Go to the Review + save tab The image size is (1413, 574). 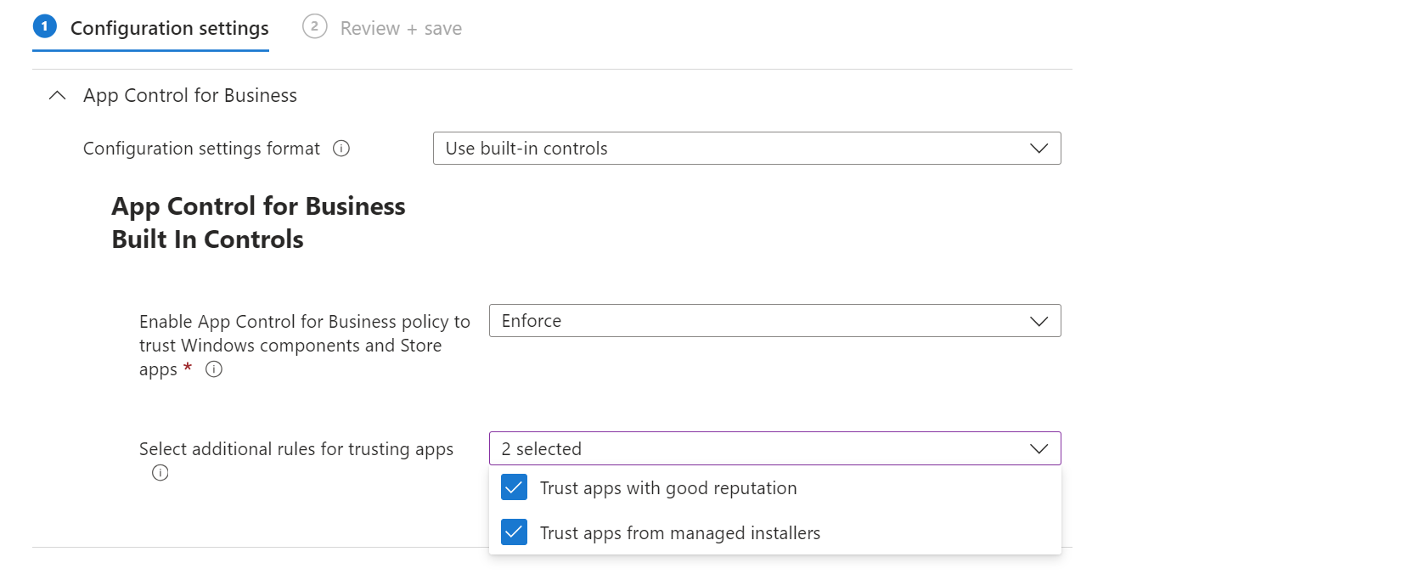(x=401, y=29)
